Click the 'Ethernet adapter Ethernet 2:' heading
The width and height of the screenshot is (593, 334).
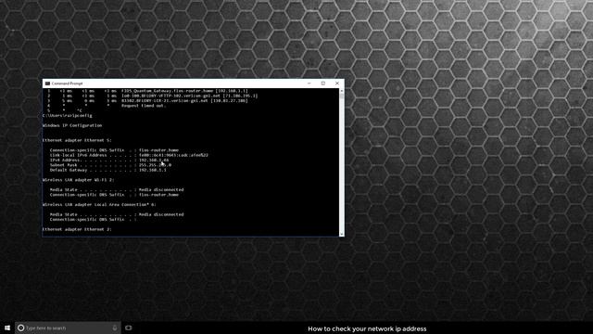click(77, 229)
